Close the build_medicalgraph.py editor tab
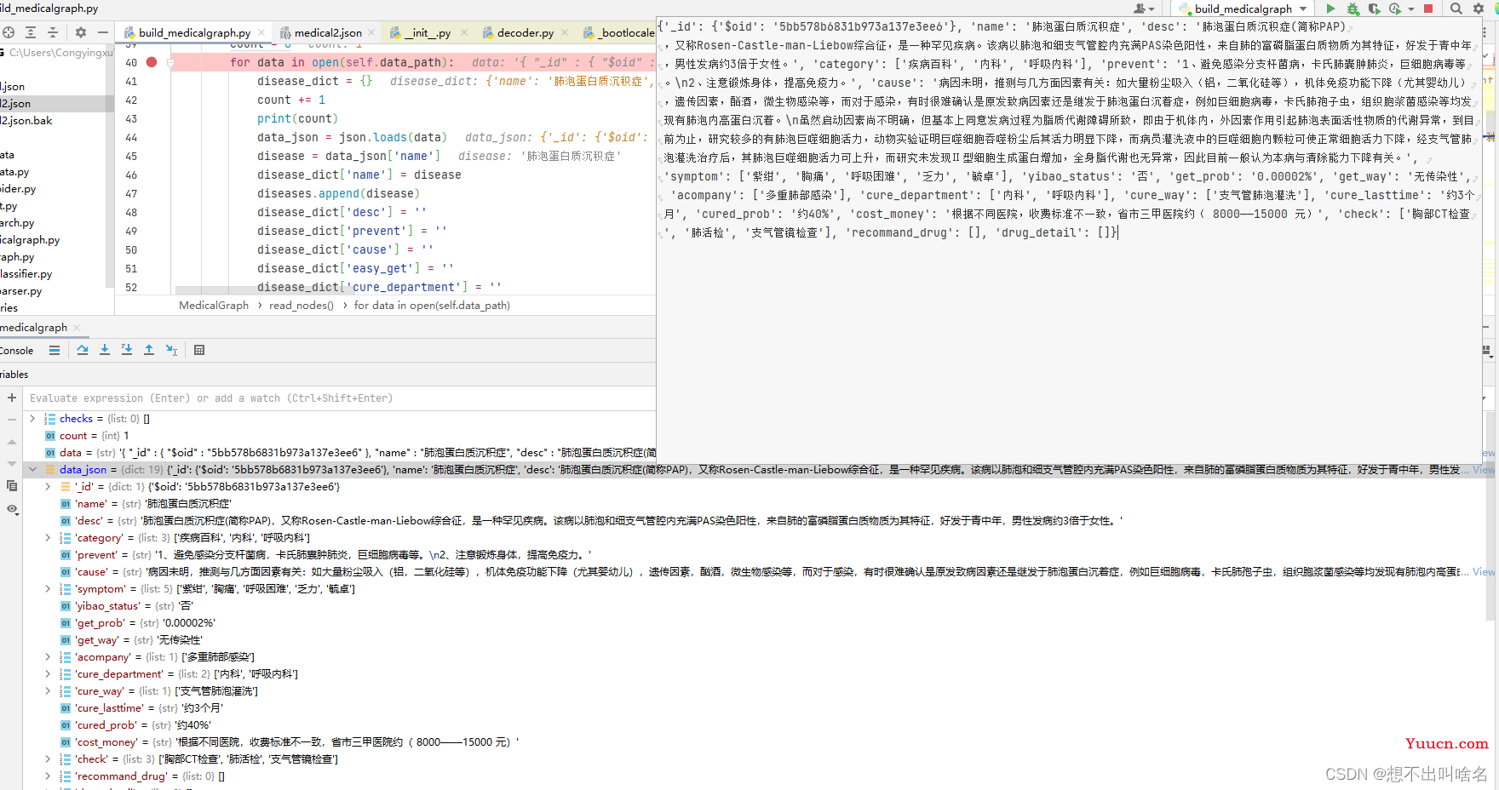Viewport: 1499px width, 790px height. click(x=262, y=32)
